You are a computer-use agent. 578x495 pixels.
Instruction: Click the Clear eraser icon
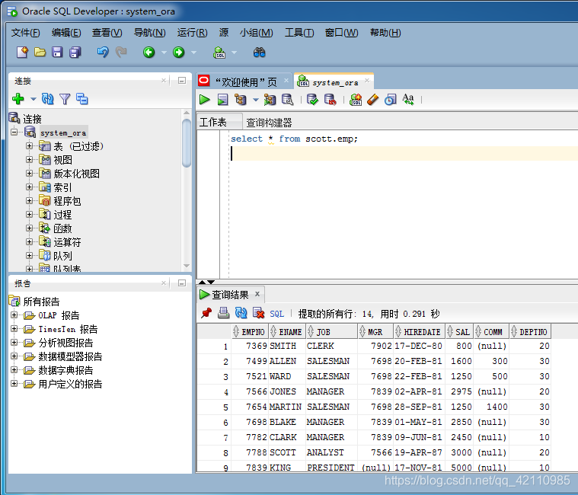pyautogui.click(x=372, y=100)
